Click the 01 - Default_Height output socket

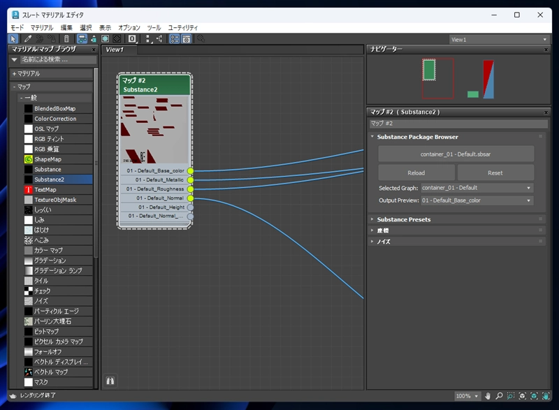click(x=190, y=207)
